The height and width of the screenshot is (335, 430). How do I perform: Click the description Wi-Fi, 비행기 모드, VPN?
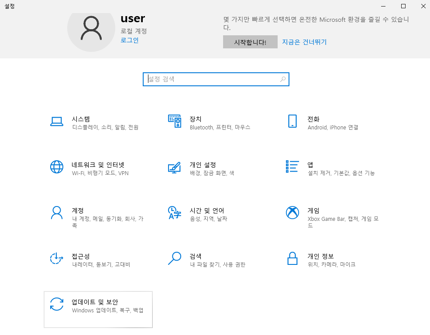(x=100, y=173)
